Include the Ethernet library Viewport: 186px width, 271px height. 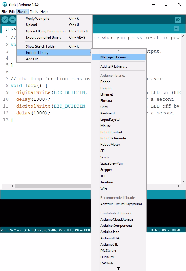(118, 94)
